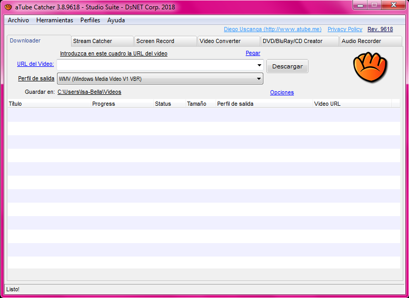Sort by the Tamaño column header
This screenshot has width=409, height=298.
tap(201, 104)
